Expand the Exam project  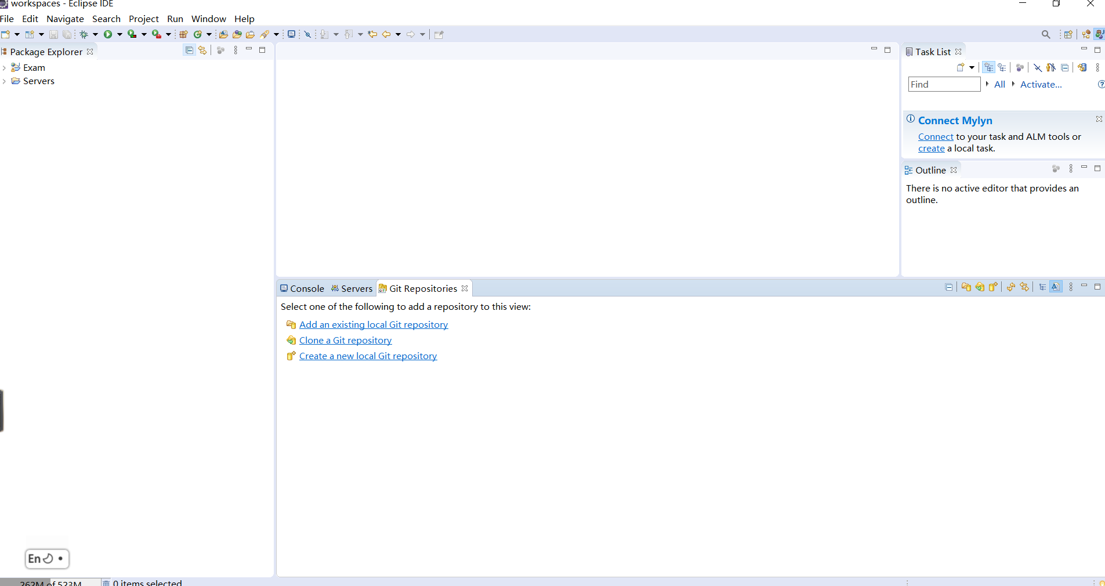(x=5, y=67)
